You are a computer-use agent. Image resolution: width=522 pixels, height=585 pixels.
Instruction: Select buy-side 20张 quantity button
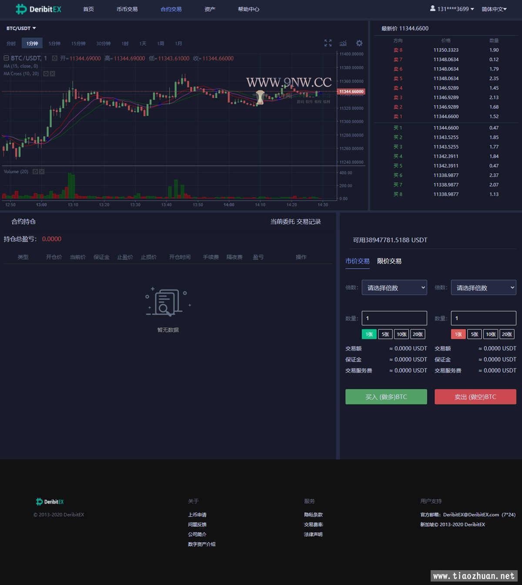(418, 334)
